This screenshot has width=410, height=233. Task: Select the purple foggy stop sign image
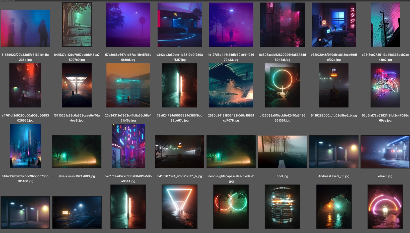[x=128, y=25]
